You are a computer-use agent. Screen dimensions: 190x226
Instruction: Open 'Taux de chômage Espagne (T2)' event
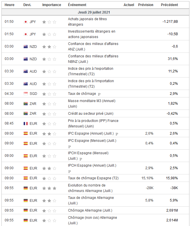[x=93, y=178]
